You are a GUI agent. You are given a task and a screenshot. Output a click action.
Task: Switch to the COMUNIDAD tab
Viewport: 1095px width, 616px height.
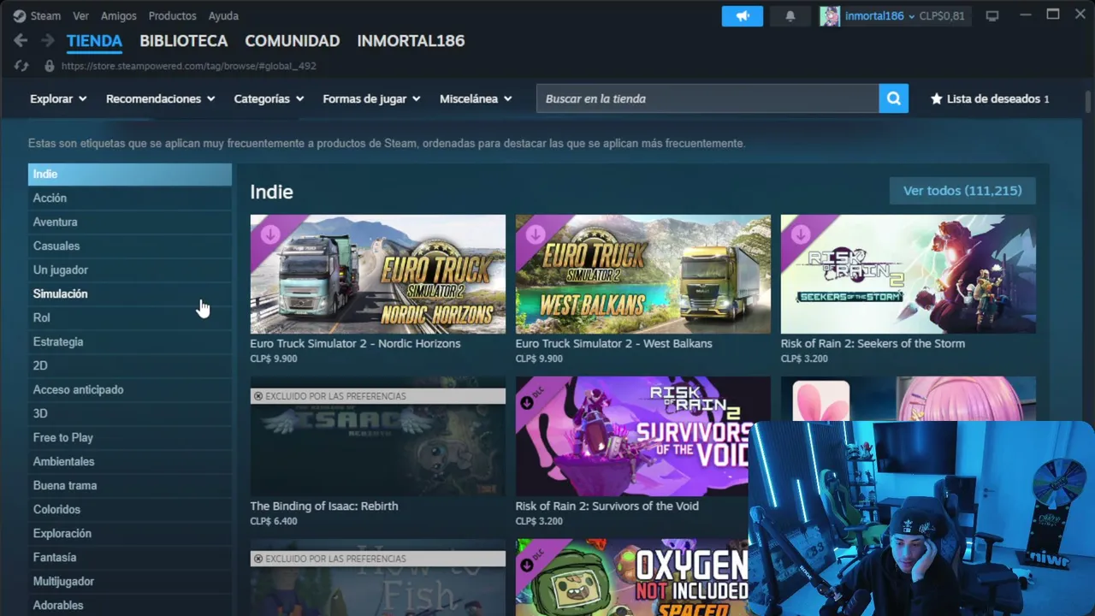pyautogui.click(x=293, y=41)
